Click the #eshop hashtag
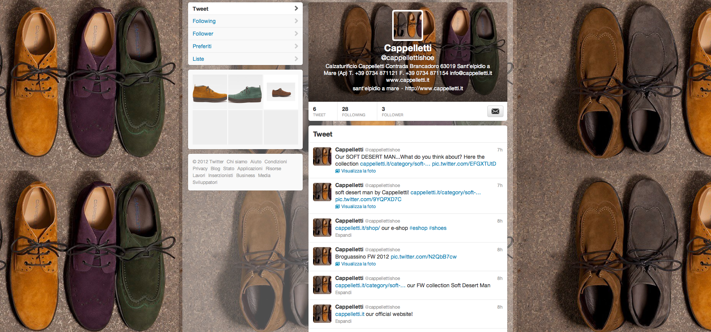Viewport: 711px width, 332px height. click(x=418, y=228)
